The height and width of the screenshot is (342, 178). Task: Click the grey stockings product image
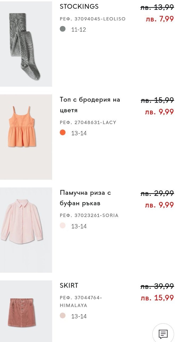click(x=26, y=44)
